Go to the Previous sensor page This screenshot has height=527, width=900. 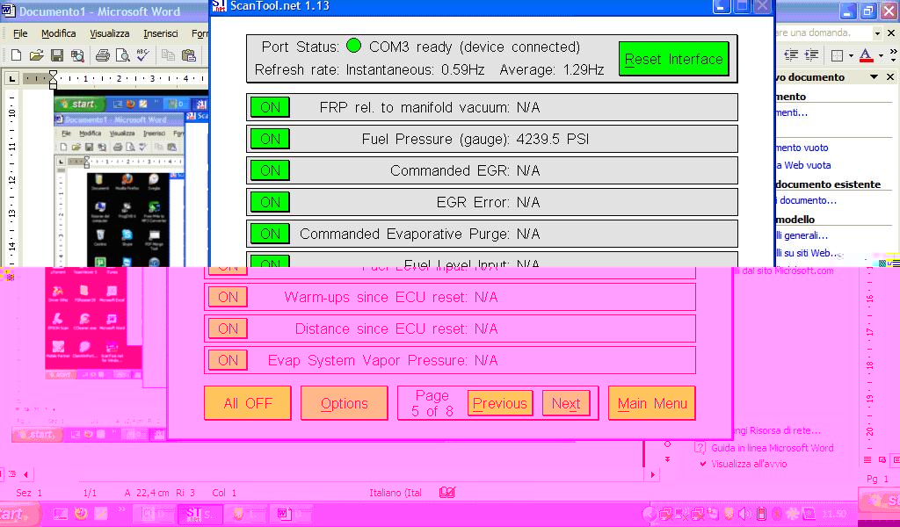pyautogui.click(x=500, y=403)
